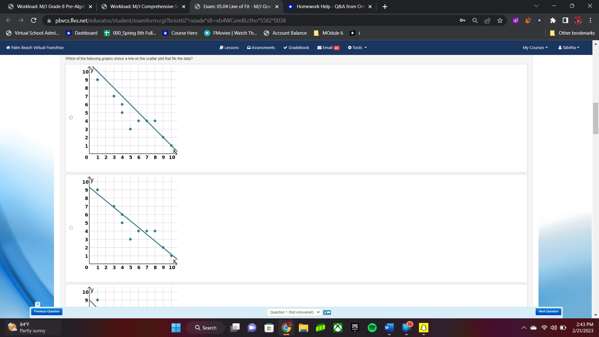Expand the My Courses menu
Screen dimensions: 599x337
pos(535,47)
